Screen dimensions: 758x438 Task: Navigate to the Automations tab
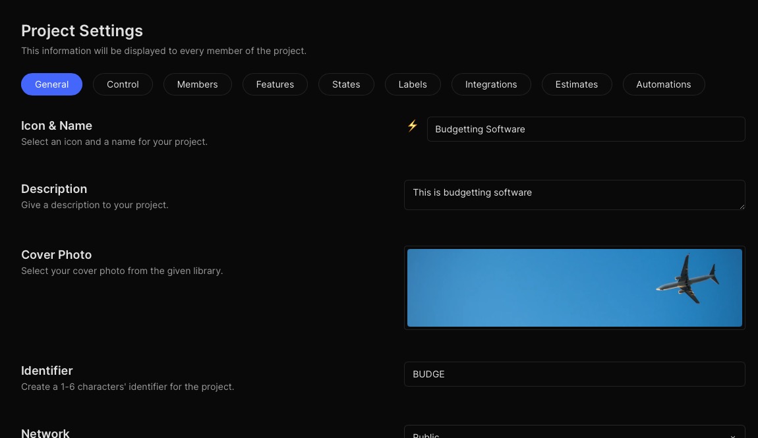(x=663, y=84)
